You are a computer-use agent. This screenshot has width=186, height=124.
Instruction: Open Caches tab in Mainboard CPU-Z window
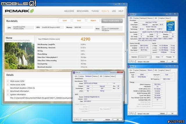[81, 76]
